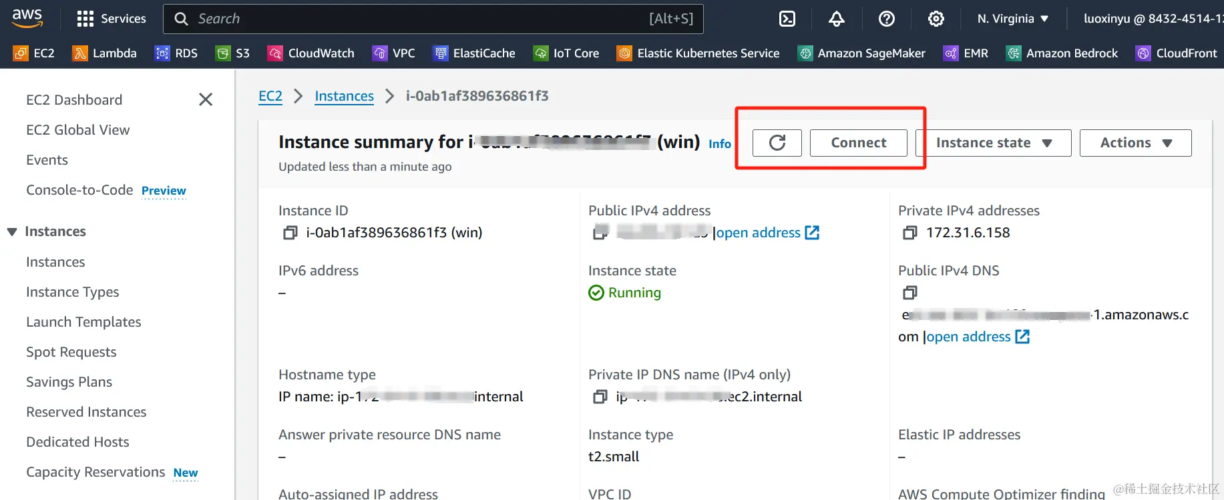Open the help question mark icon
The height and width of the screenshot is (500, 1224).
(x=887, y=19)
